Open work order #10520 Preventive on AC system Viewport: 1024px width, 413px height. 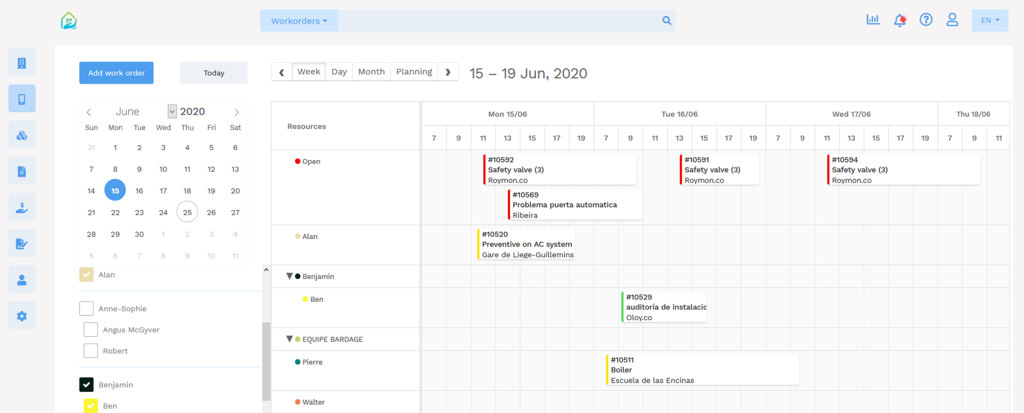526,244
